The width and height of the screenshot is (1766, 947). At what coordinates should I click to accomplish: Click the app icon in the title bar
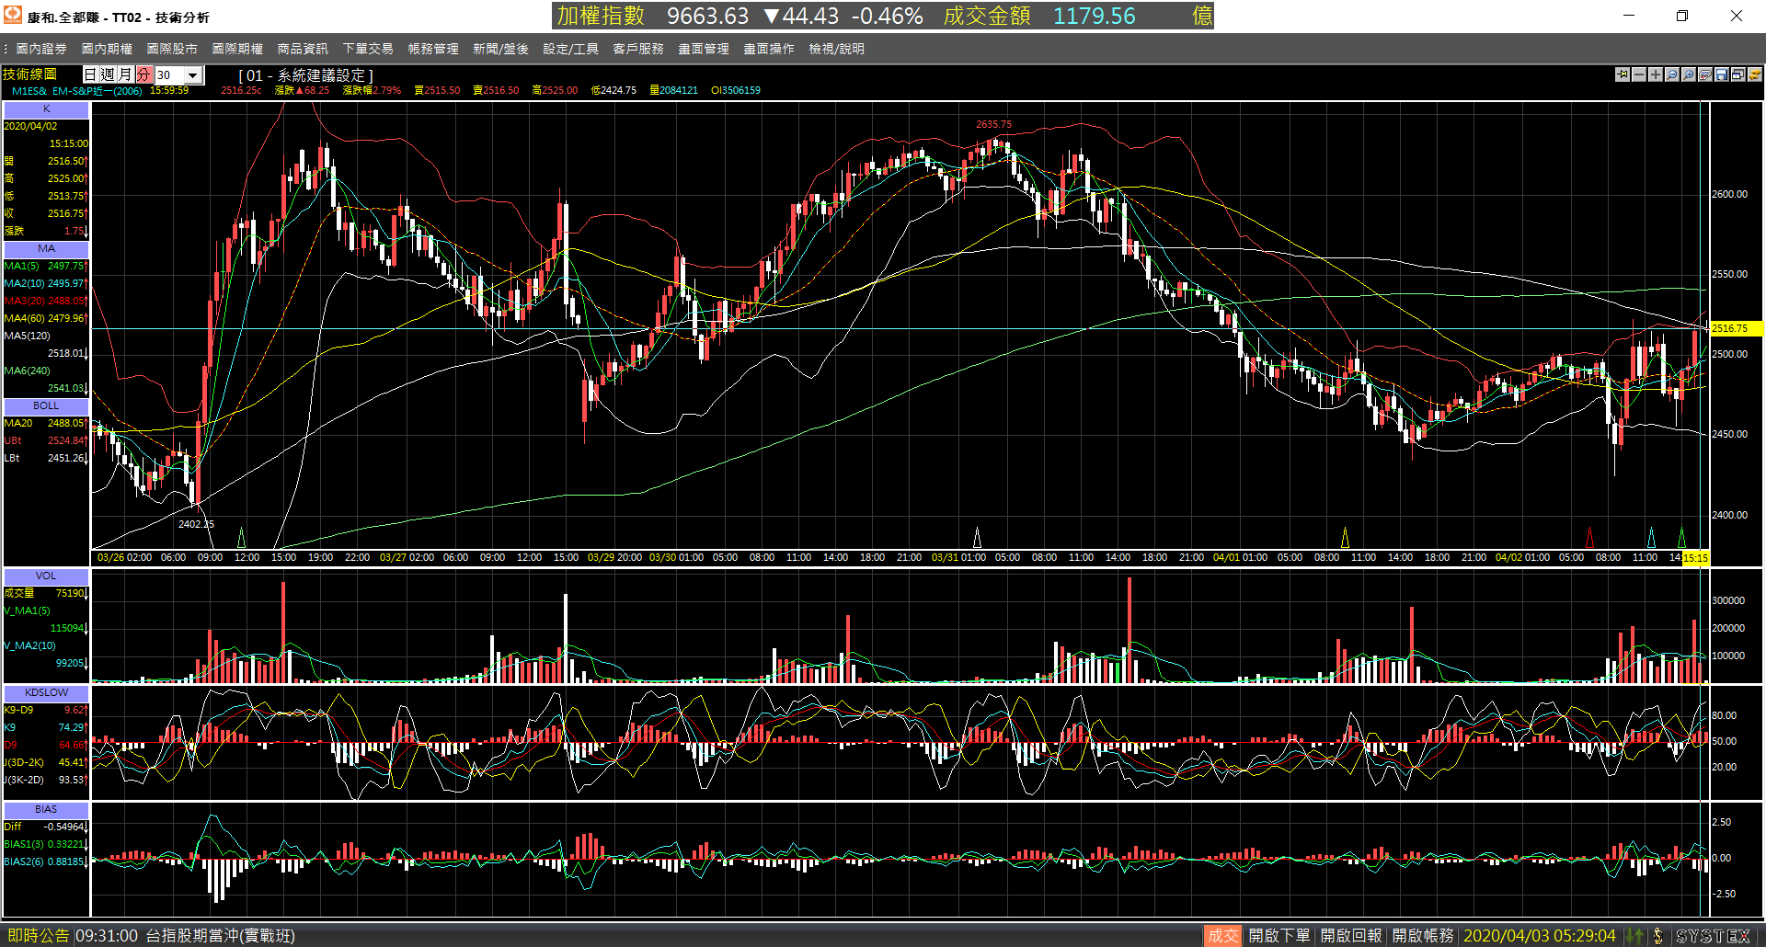coord(13,15)
